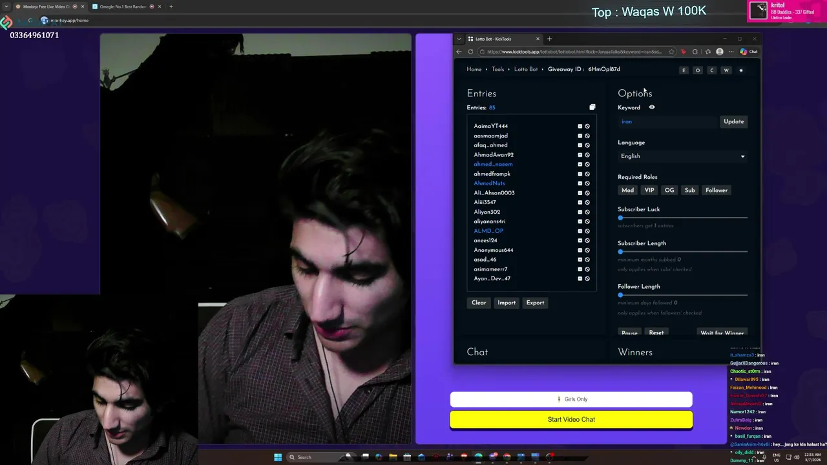Click the KickTools browser address bar
The width and height of the screenshot is (827, 465).
[574, 52]
